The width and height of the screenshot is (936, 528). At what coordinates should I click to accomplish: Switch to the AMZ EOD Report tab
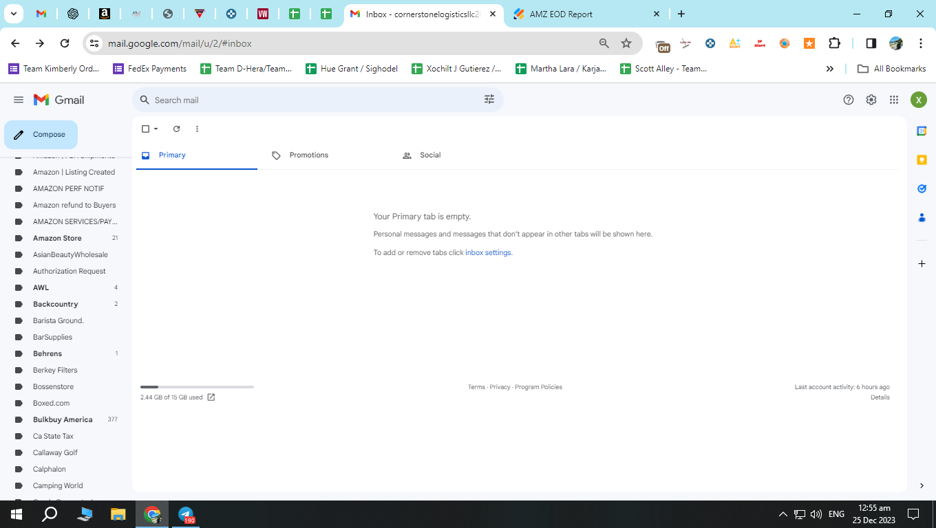click(x=586, y=14)
